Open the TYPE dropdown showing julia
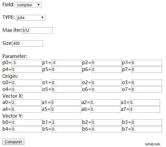The height and width of the screenshot is (147, 166). (31, 18)
